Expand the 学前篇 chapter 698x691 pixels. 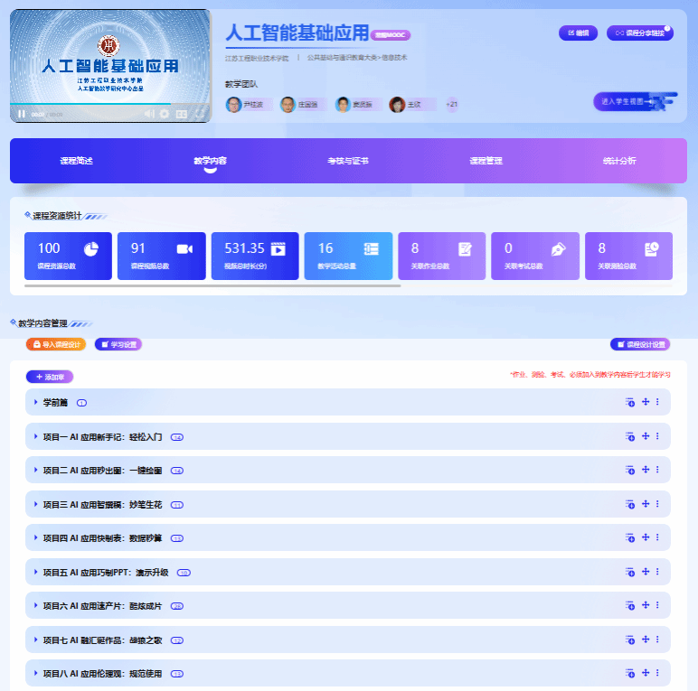click(36, 403)
